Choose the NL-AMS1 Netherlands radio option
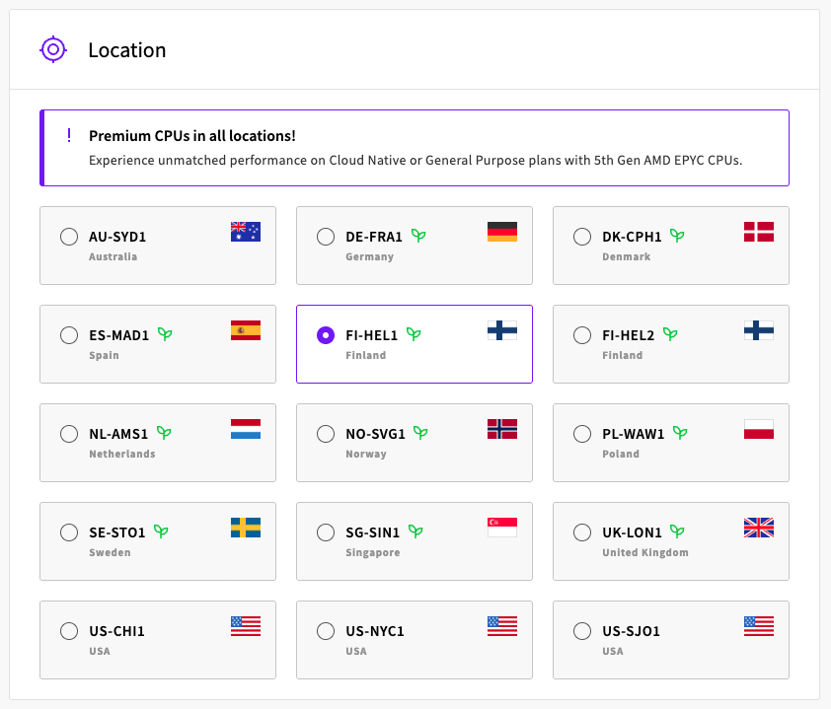This screenshot has height=709, width=831. point(69,434)
